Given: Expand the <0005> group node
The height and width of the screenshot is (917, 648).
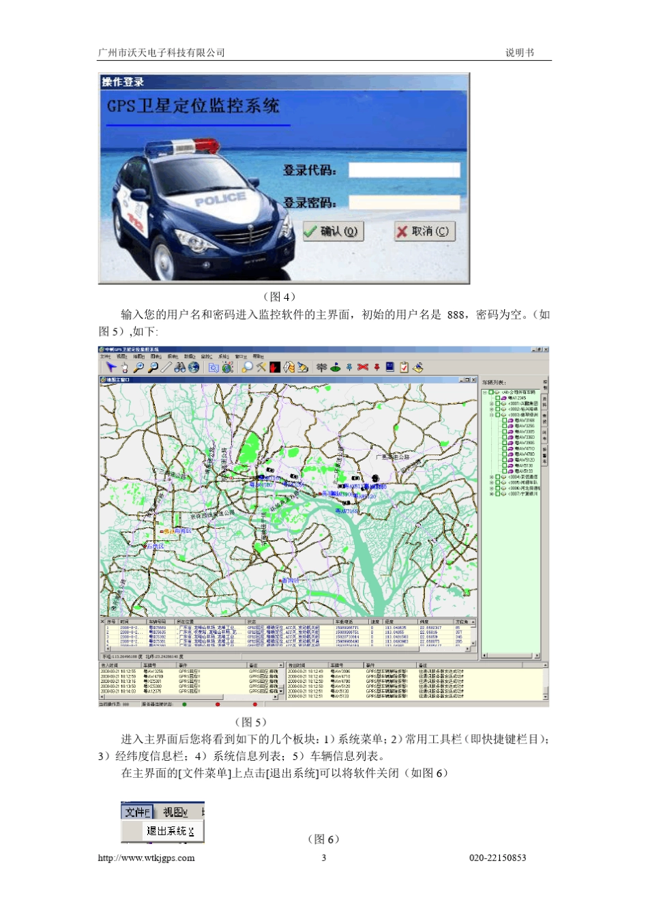Looking at the screenshot, I should click(x=491, y=482).
